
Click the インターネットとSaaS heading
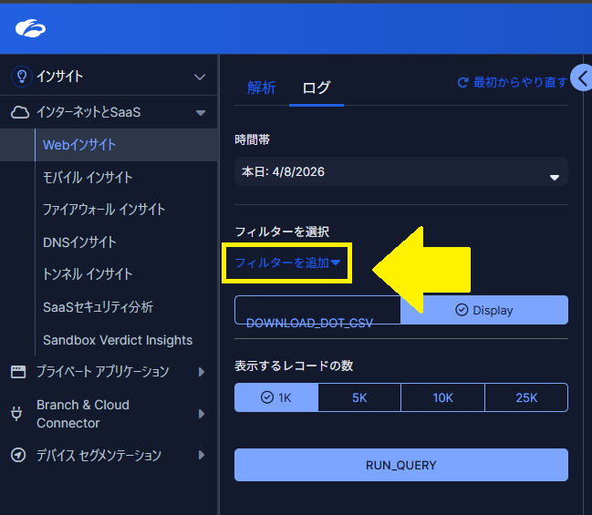pos(88,112)
